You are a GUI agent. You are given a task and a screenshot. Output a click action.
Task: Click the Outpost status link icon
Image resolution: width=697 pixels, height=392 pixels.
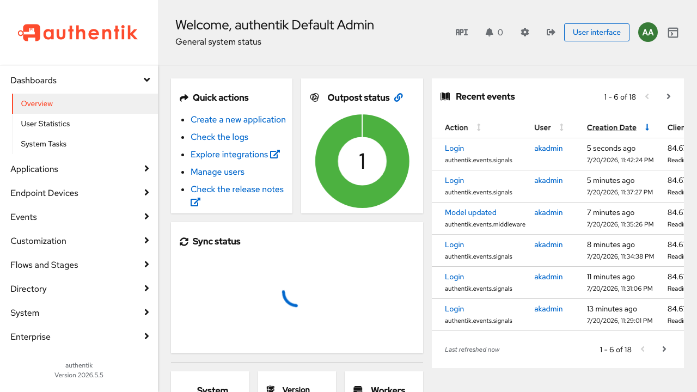point(399,97)
